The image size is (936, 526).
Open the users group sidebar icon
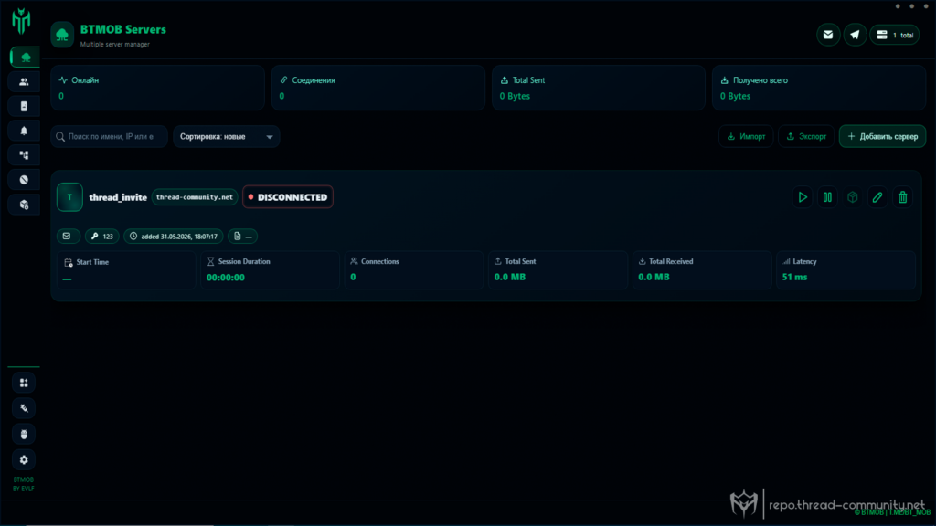(24, 81)
